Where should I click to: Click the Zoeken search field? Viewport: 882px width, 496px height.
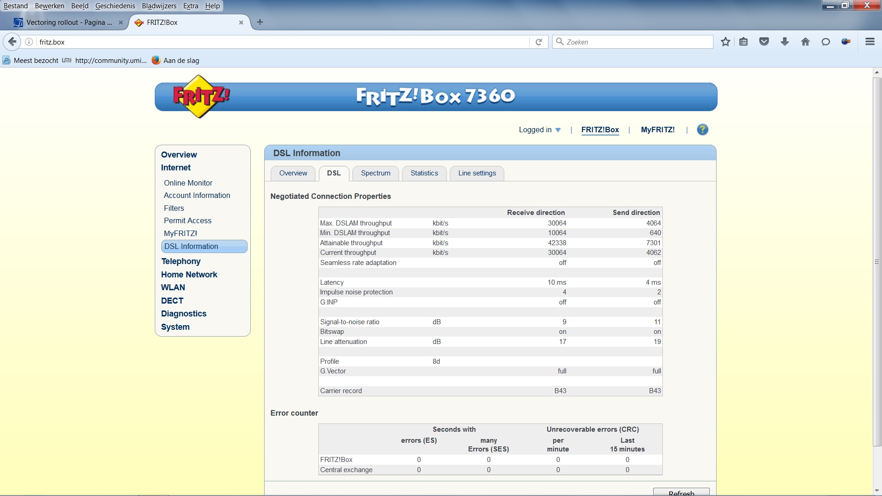(636, 42)
